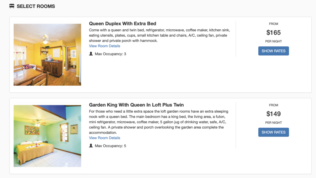Click the occupancy person icon for Garden King room
The height and width of the screenshot is (178, 316).
tap(91, 146)
